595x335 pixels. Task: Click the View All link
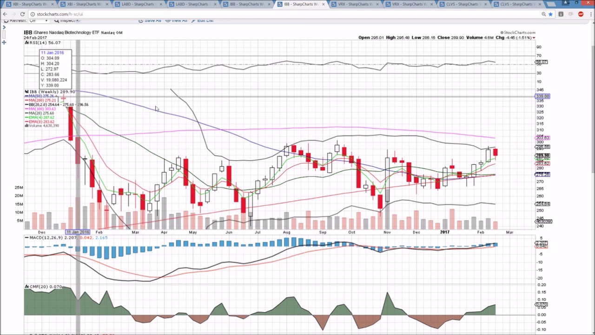(177, 21)
